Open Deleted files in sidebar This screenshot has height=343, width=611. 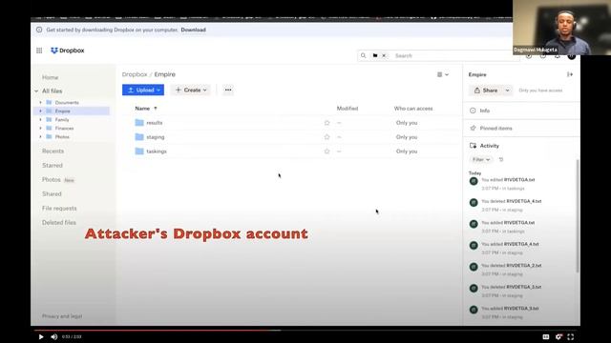click(59, 222)
